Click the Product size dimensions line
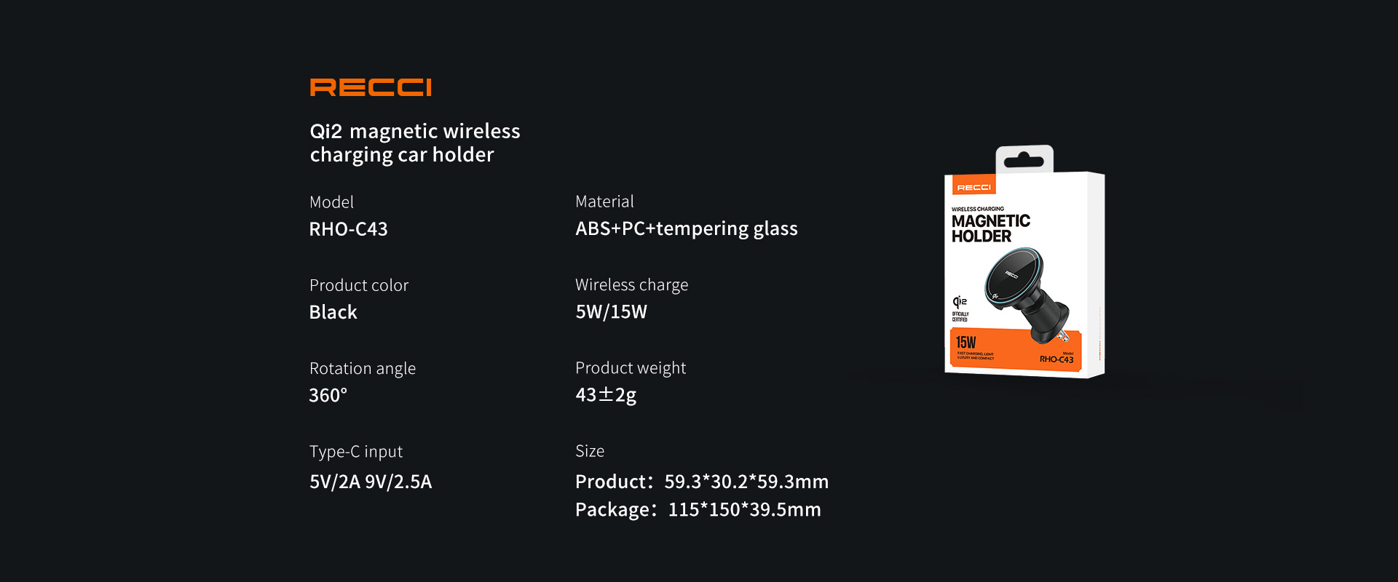The width and height of the screenshot is (1398, 582). [x=701, y=482]
